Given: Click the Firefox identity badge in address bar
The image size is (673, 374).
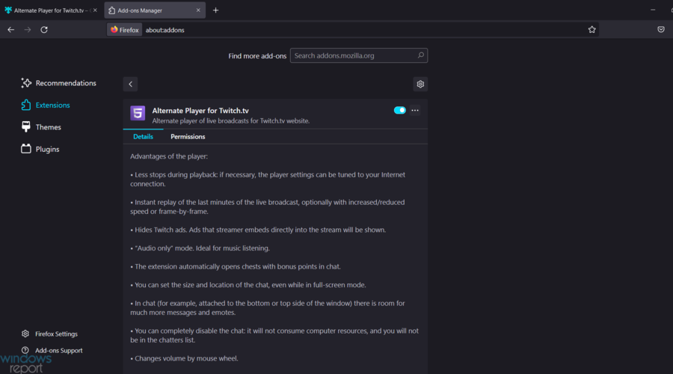Looking at the screenshot, I should click(x=124, y=30).
